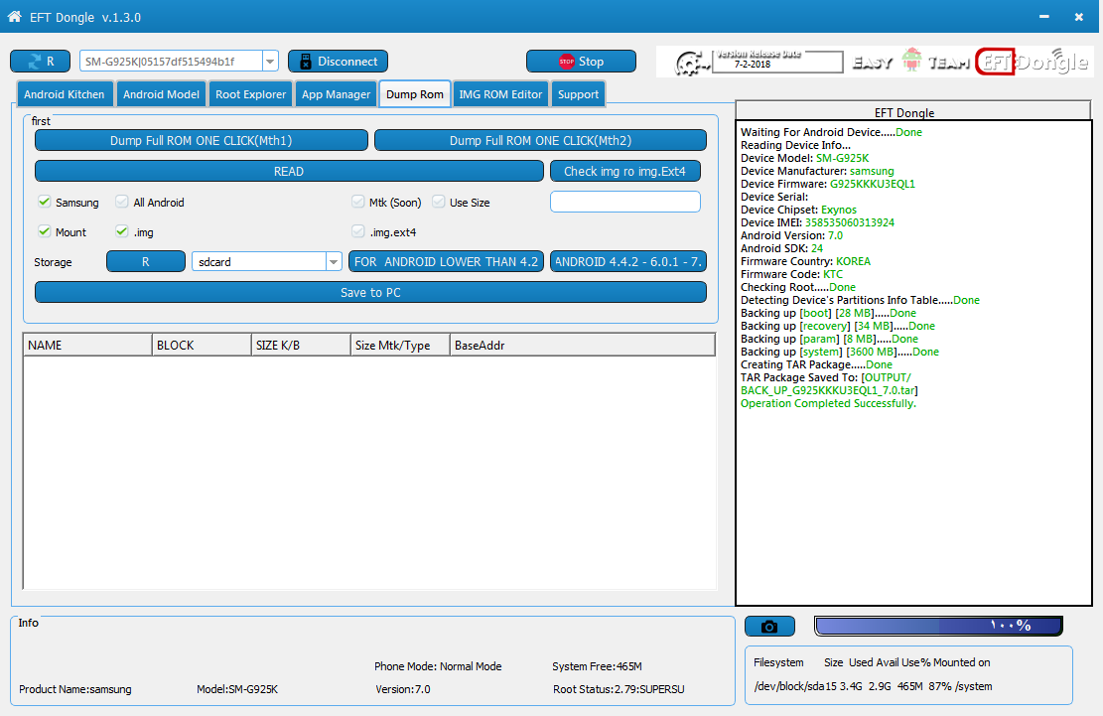The height and width of the screenshot is (716, 1103).
Task: Toggle the .img.ext4 checkbox
Action: click(358, 231)
